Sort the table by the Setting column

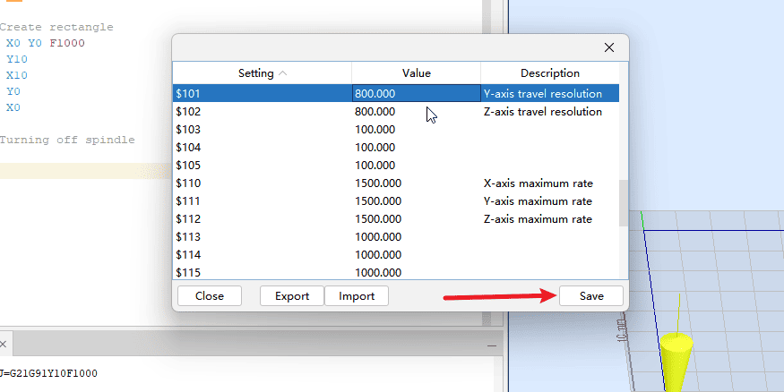[x=262, y=72]
